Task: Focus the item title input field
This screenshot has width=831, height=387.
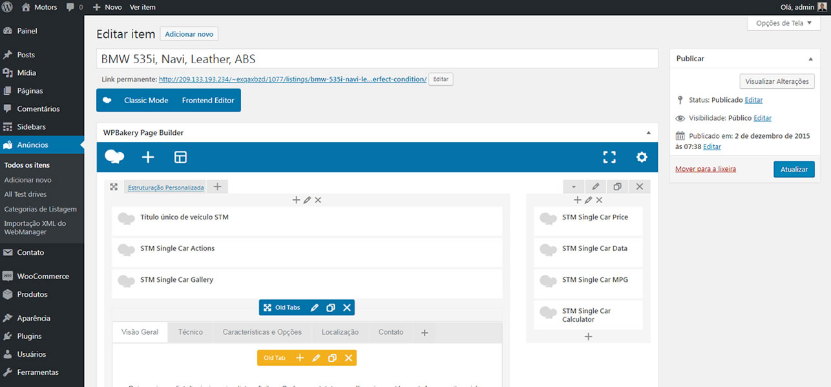Action: pos(377,59)
